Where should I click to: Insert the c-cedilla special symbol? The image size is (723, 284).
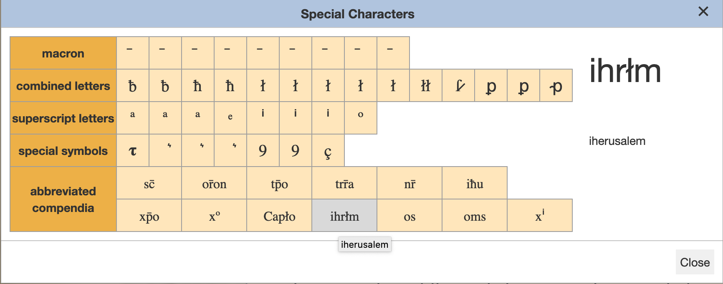click(328, 151)
